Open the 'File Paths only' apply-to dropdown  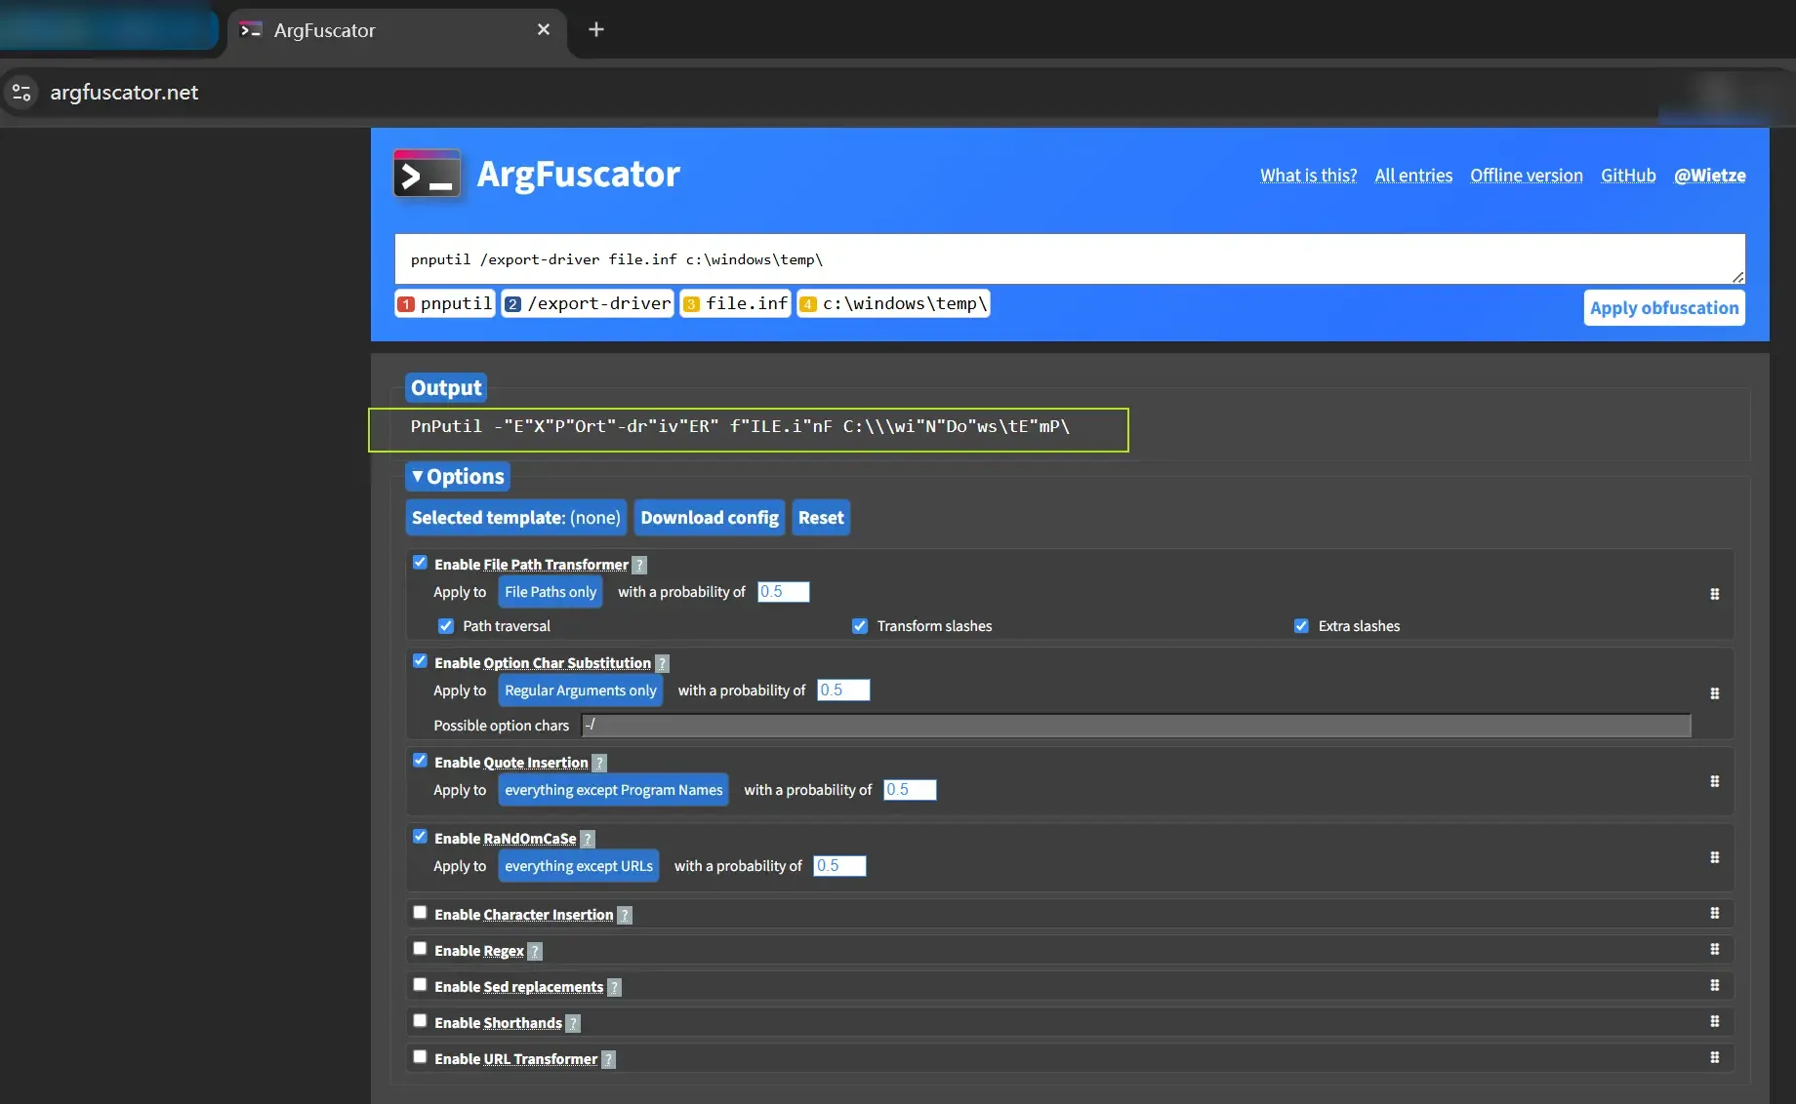click(551, 592)
